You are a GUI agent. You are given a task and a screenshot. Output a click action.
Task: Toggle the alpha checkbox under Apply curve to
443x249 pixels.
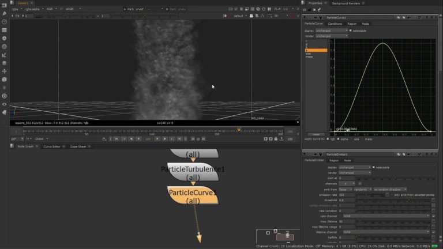click(338, 139)
